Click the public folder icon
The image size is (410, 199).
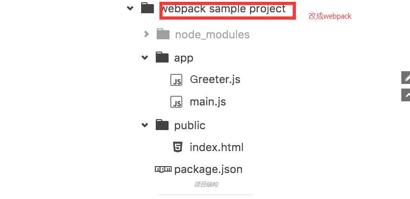[162, 125]
